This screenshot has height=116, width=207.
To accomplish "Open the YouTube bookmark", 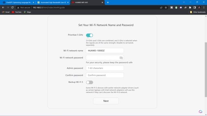I will click(x=16, y=12).
